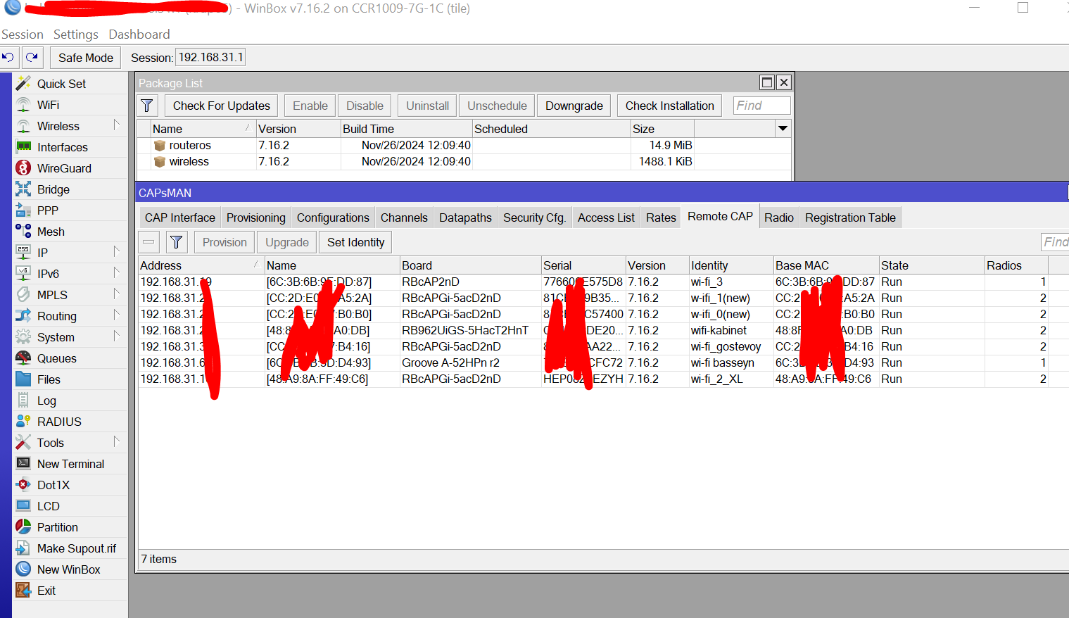1069x618 pixels.
Task: Switch to the Radio tab
Action: coord(779,217)
